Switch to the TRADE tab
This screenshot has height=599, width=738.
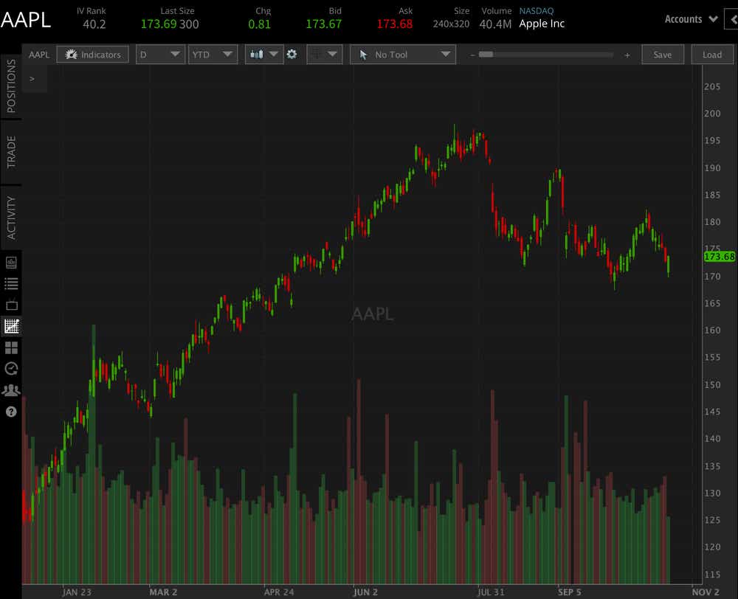11,152
